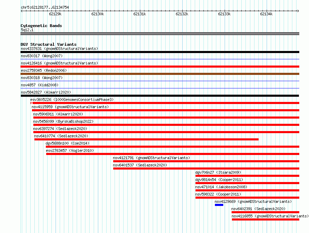The width and height of the screenshot is (309, 233).
Task: Select nsv830318 (Wong2007) label
Action: click(42, 78)
